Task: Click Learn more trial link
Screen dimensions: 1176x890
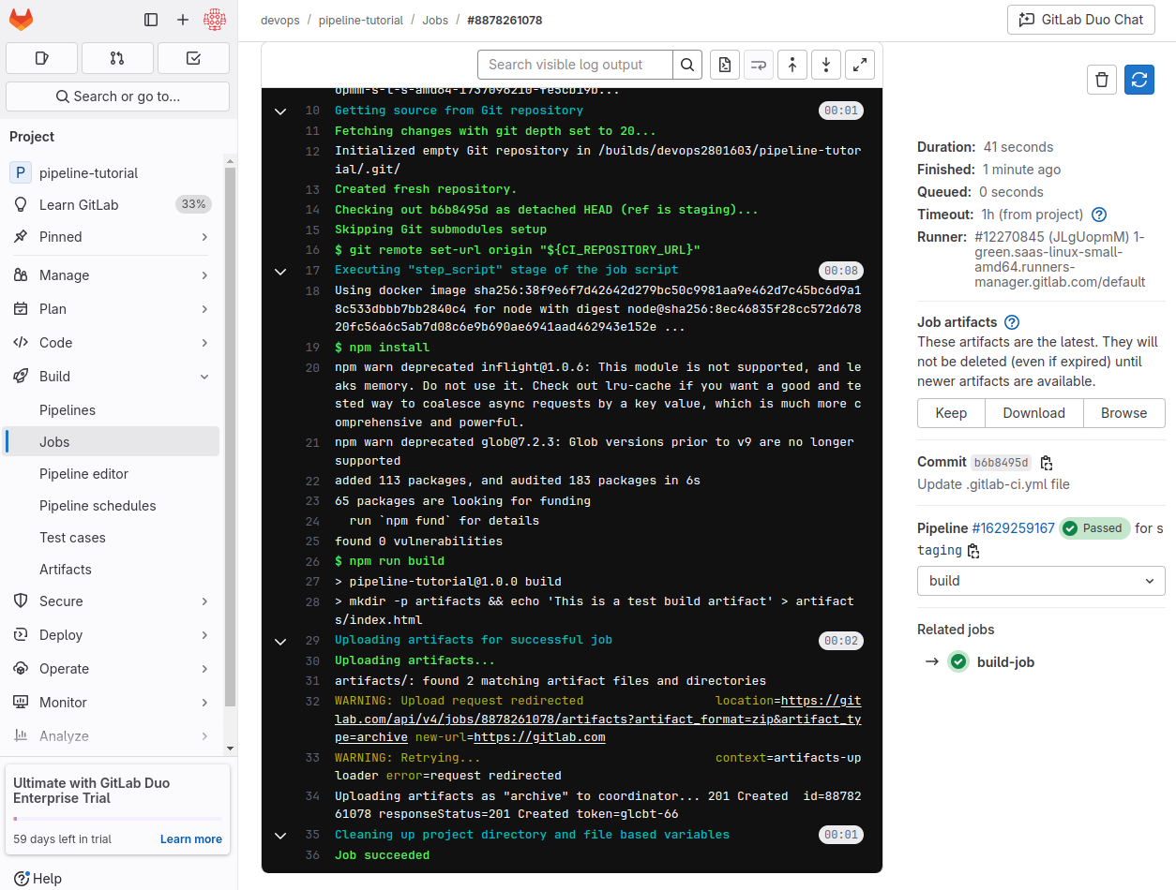Action: click(191, 839)
